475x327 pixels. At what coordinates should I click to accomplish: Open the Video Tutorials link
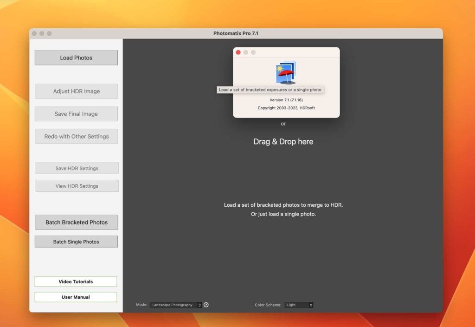tap(76, 281)
